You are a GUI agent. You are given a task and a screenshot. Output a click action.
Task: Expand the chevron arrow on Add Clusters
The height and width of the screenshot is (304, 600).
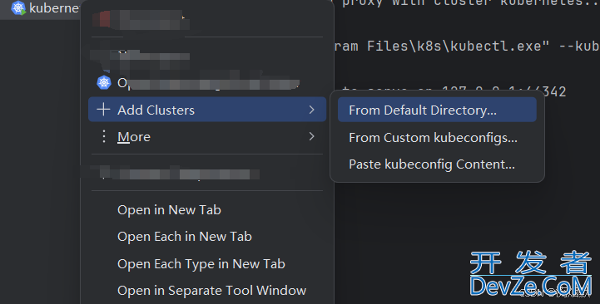[x=312, y=110]
